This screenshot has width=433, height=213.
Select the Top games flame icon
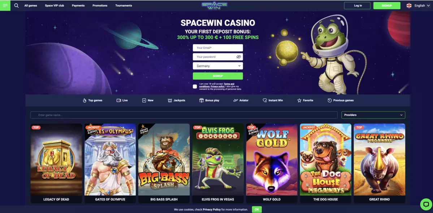tap(85, 100)
